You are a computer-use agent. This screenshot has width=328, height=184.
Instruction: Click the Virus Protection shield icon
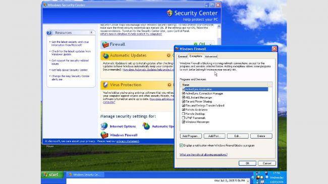coord(105,85)
